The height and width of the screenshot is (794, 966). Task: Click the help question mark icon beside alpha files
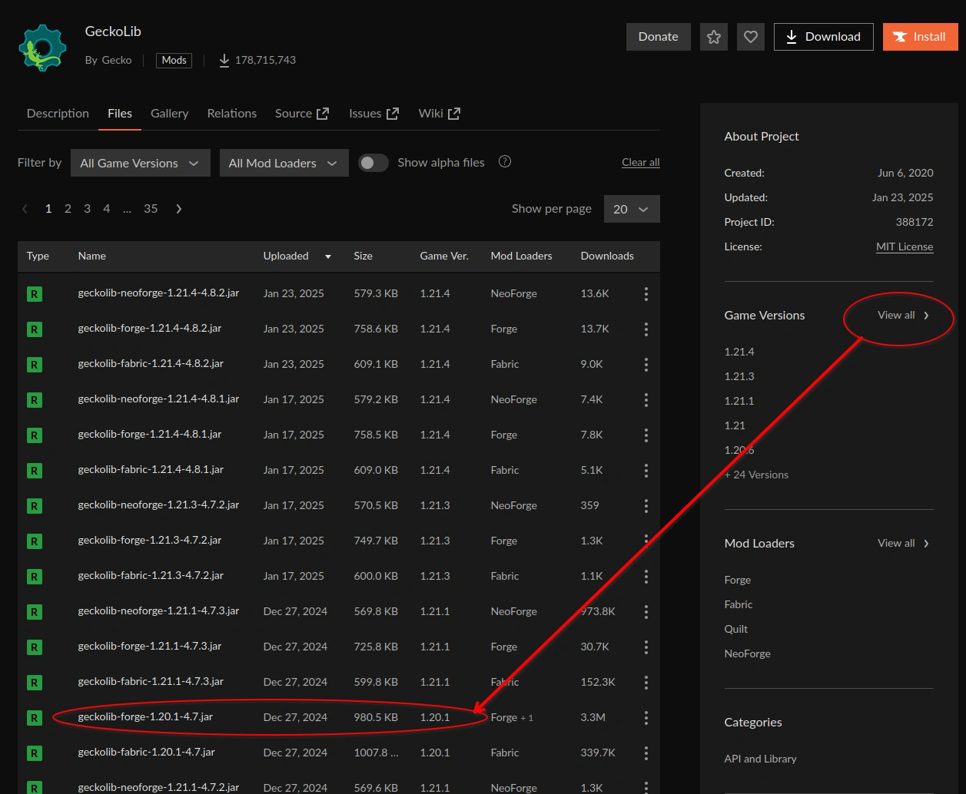coord(505,161)
